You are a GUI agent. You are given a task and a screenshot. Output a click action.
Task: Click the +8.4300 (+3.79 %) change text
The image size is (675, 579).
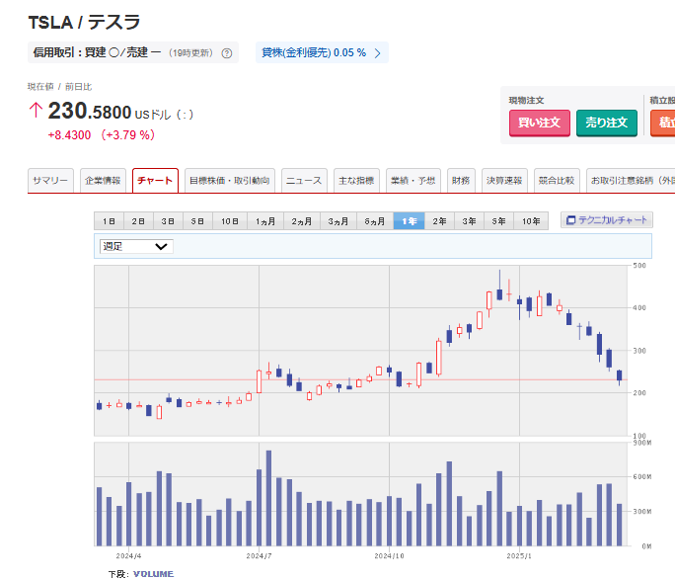[x=102, y=135]
